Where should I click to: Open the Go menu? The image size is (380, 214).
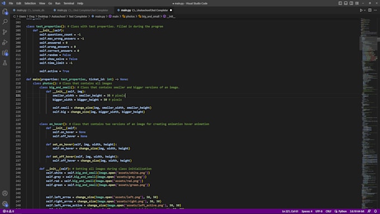click(50, 3)
